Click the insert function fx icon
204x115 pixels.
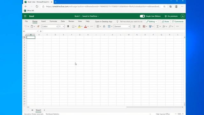point(41,31)
